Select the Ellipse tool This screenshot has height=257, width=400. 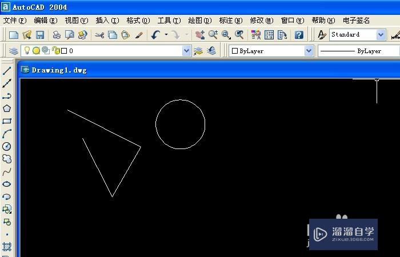[7, 184]
